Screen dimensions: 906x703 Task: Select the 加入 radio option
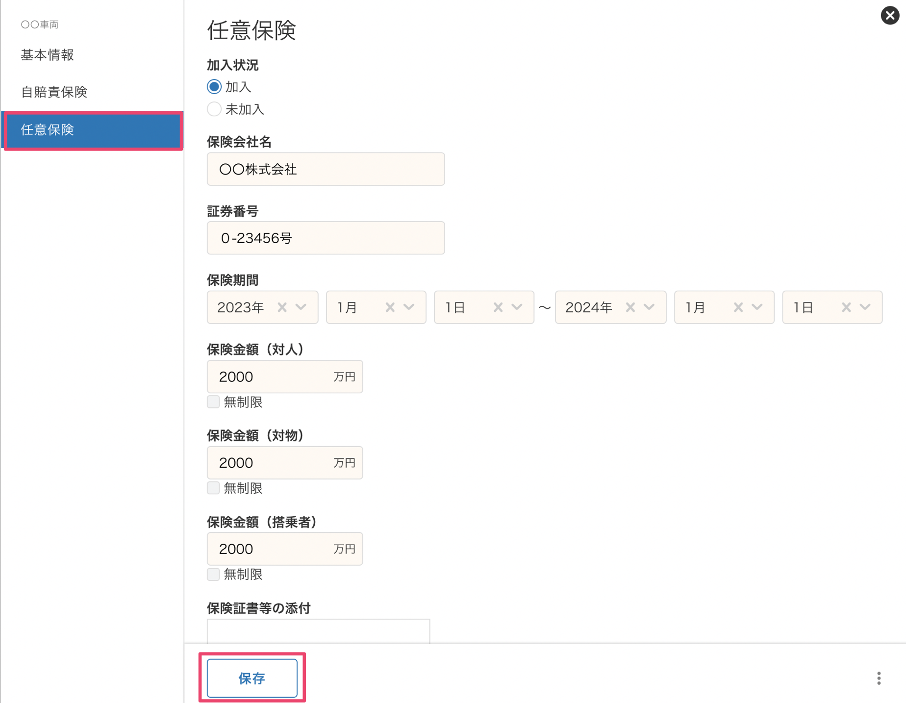(214, 87)
